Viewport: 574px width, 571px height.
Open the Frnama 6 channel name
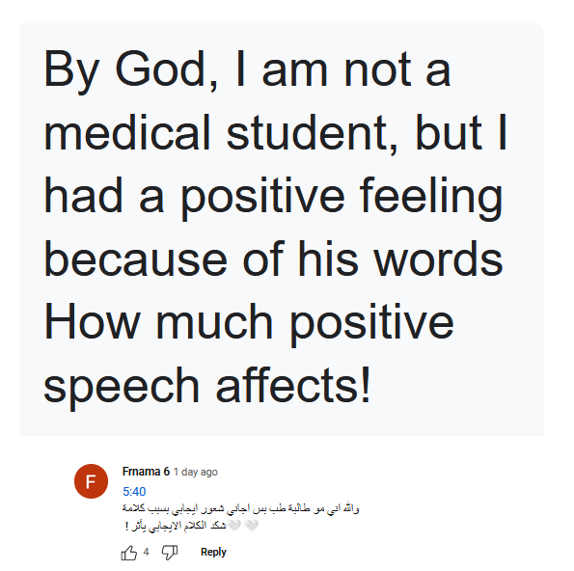point(146,472)
